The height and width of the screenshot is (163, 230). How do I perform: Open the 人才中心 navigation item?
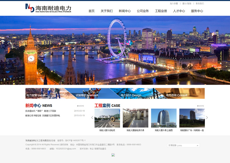[x=179, y=11]
